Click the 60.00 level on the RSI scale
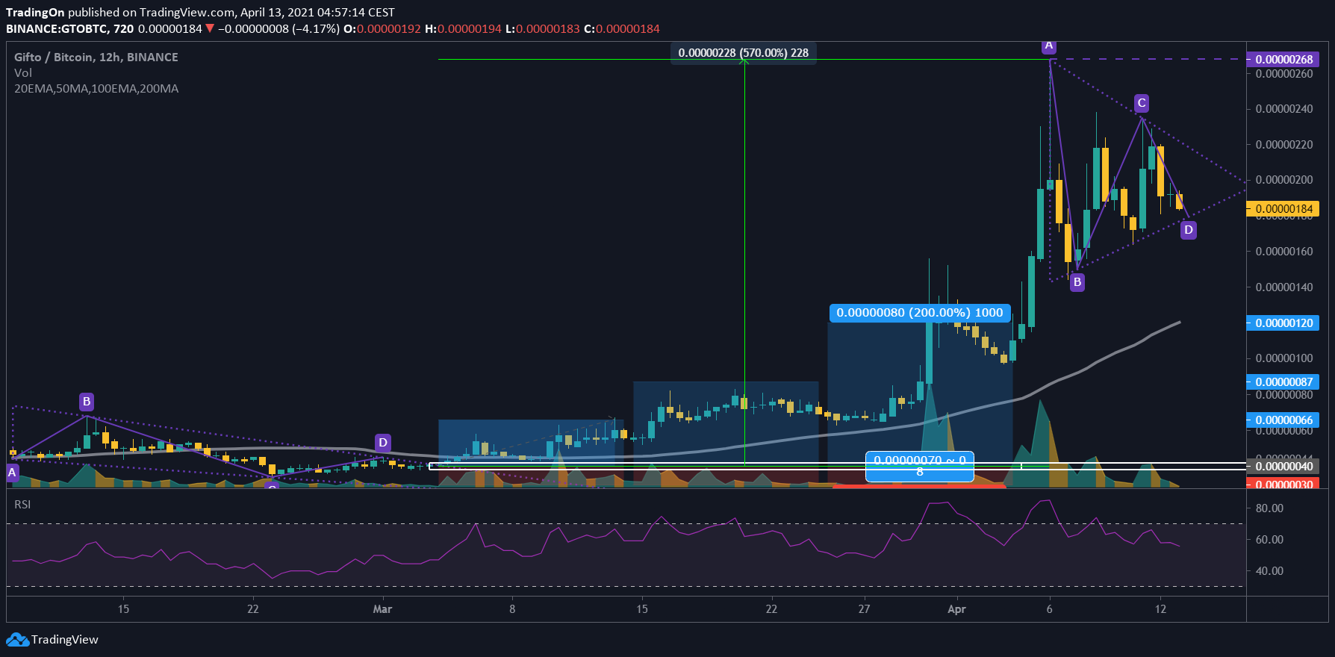 tap(1269, 540)
